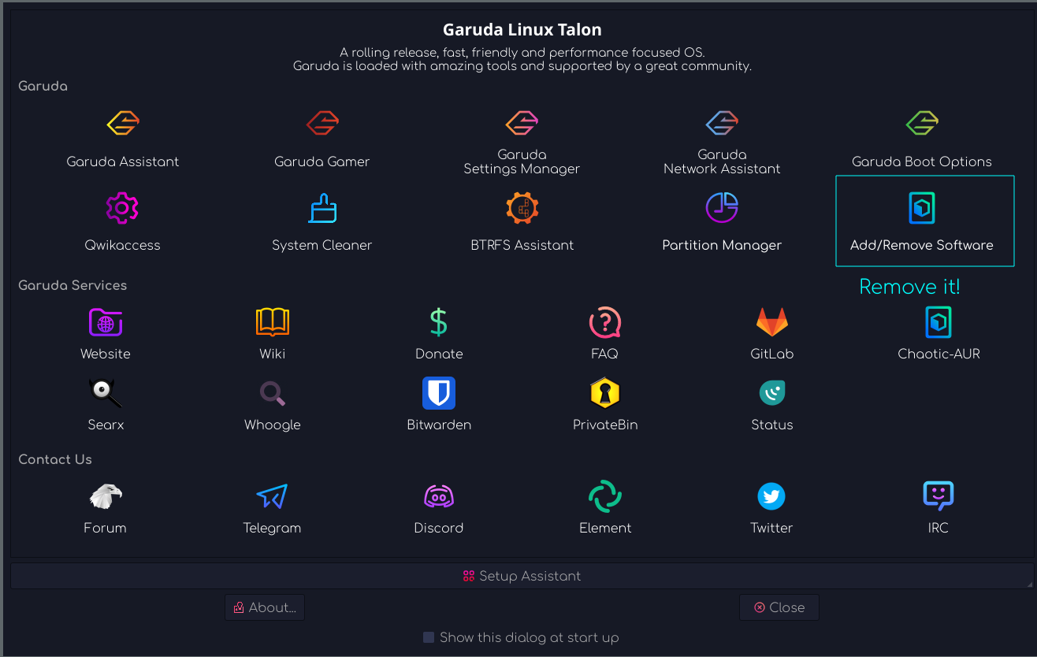The height and width of the screenshot is (657, 1037).
Task: Click the Setup Assistant button
Action: pos(522,576)
